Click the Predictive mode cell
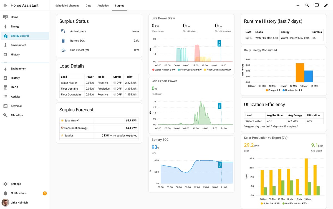Viewport: 333px width, 209px height. [x=104, y=89]
